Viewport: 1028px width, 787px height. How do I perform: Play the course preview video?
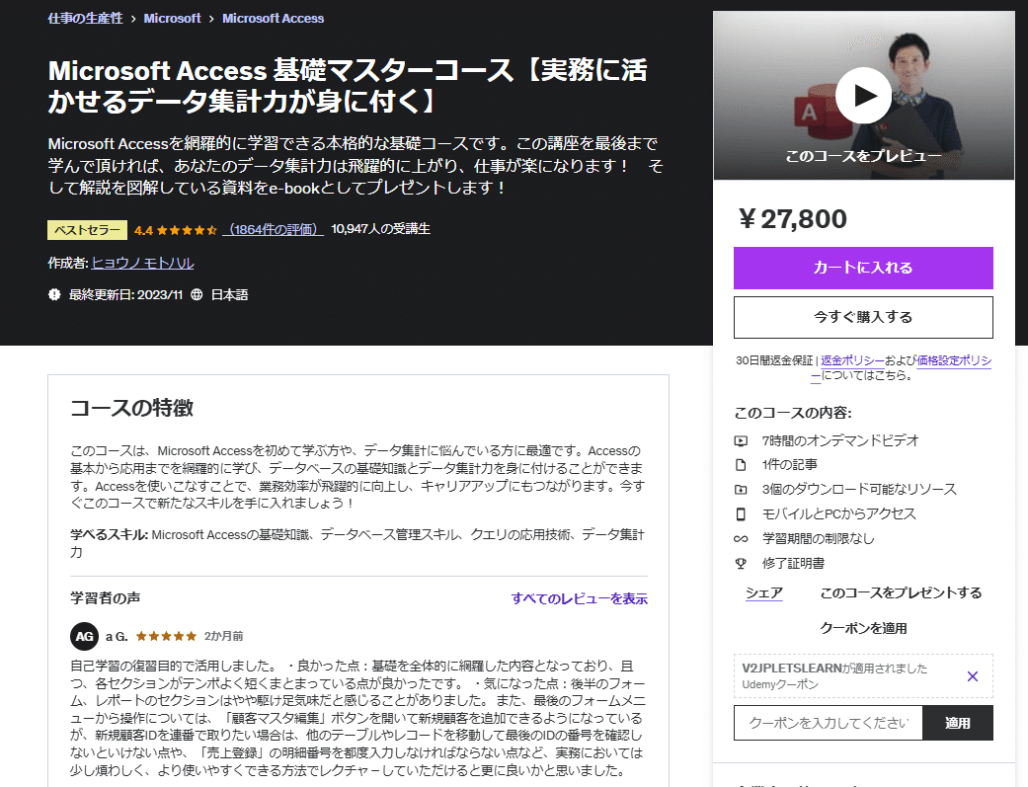pos(863,96)
